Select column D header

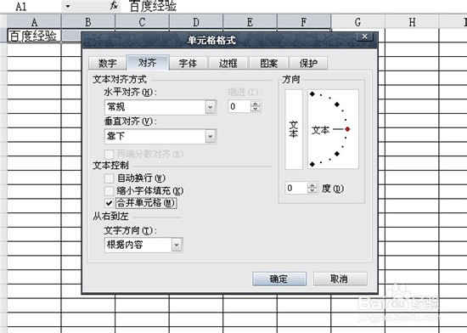click(196, 22)
